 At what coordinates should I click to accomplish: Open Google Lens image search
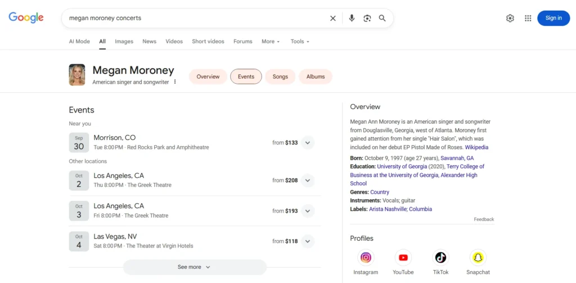click(x=367, y=18)
